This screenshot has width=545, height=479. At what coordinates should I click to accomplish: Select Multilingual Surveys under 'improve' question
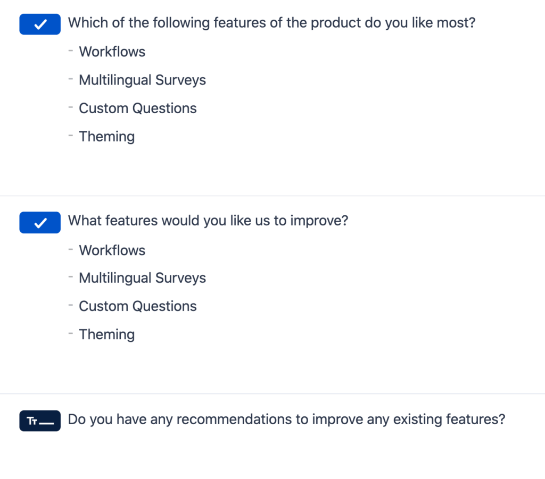142,278
